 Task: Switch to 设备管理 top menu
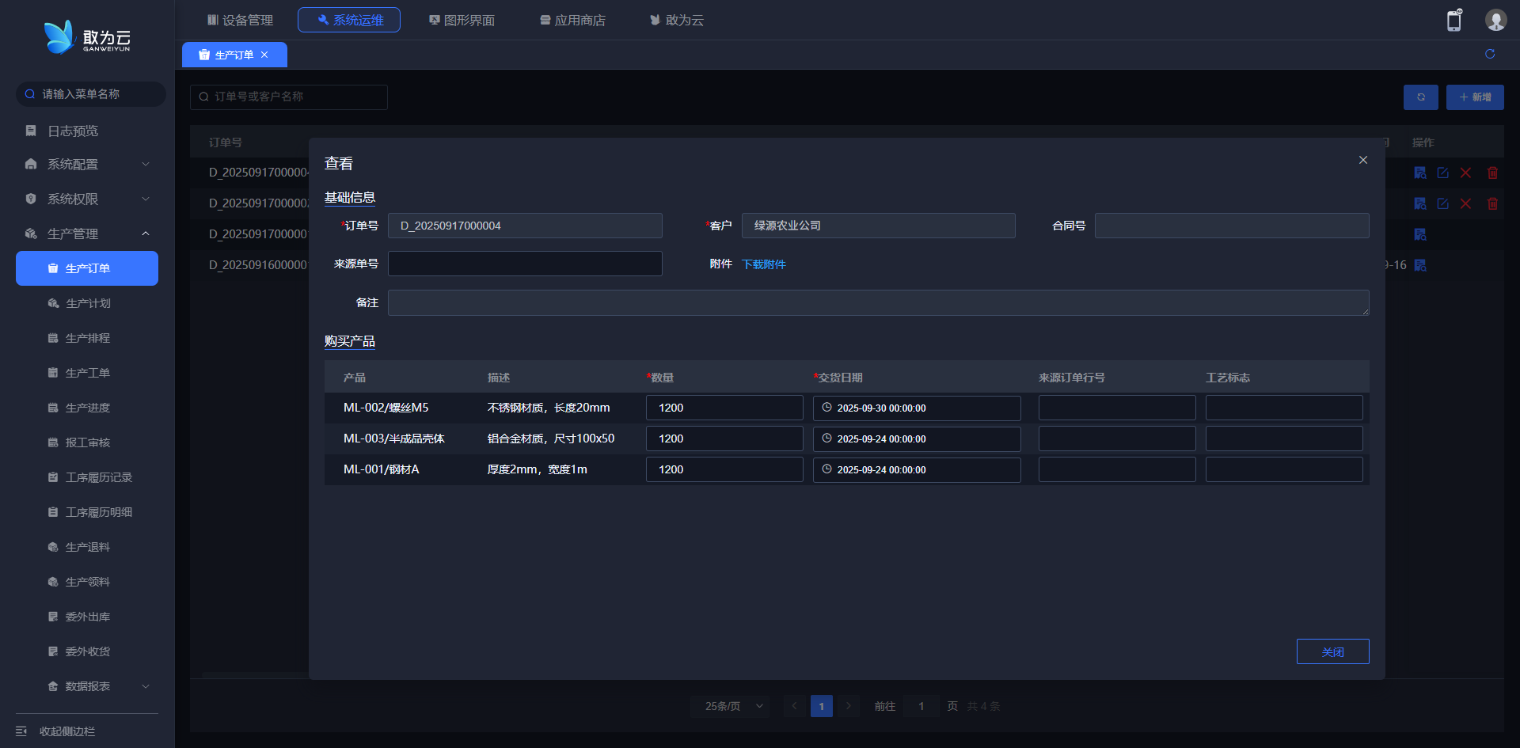(240, 20)
